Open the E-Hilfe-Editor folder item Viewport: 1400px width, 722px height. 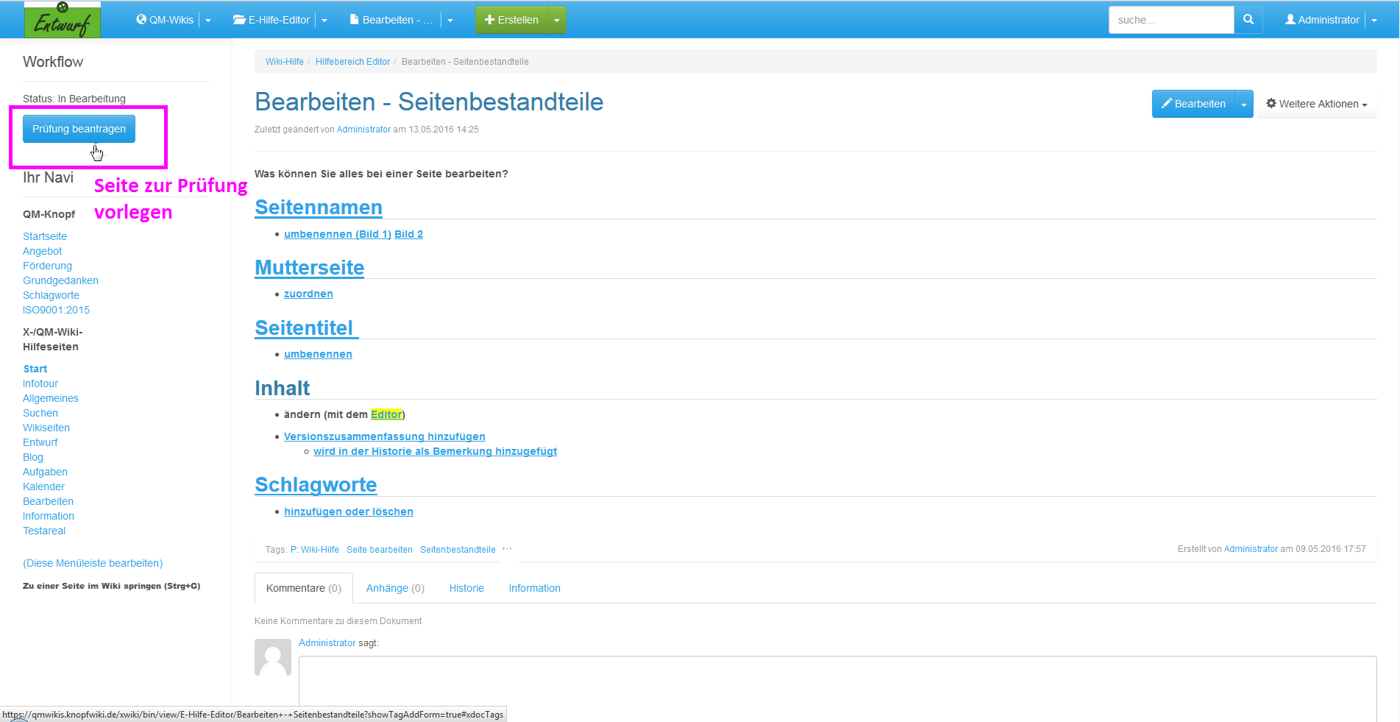(x=271, y=20)
